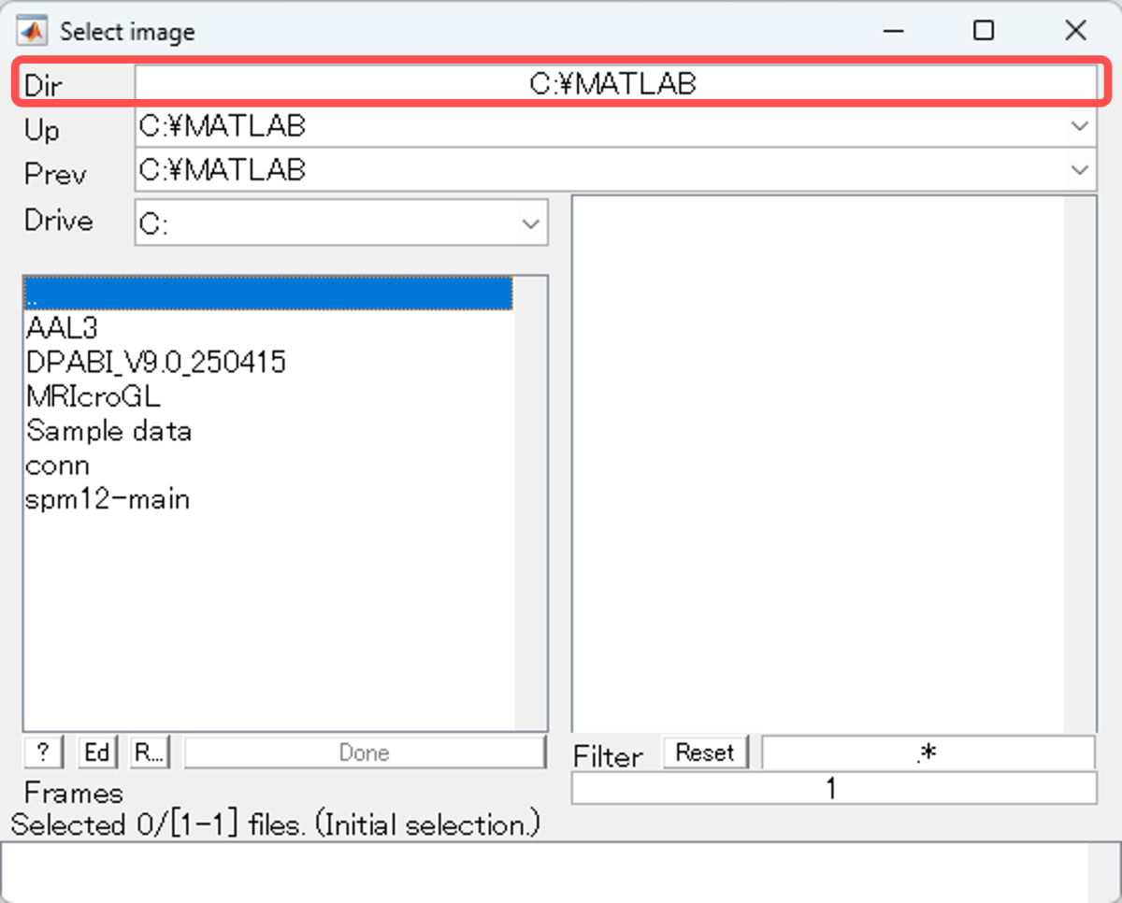Image resolution: width=1122 pixels, height=903 pixels.
Task: Reset the file filter
Action: click(705, 752)
